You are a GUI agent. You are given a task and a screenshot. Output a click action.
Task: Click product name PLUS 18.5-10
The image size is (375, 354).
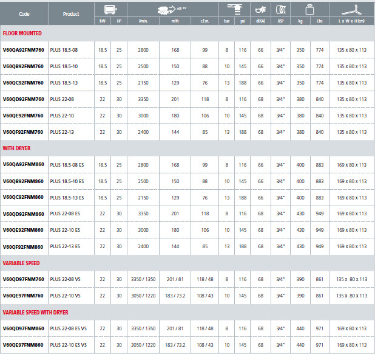click(64, 66)
